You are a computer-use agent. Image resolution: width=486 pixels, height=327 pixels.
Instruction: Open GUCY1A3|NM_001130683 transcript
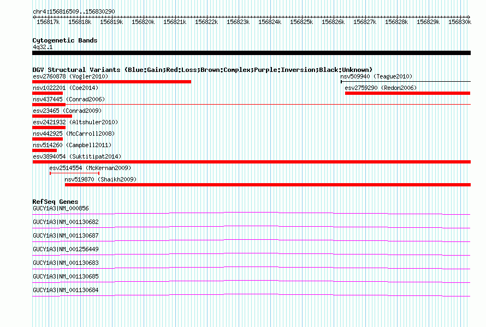(x=66, y=263)
